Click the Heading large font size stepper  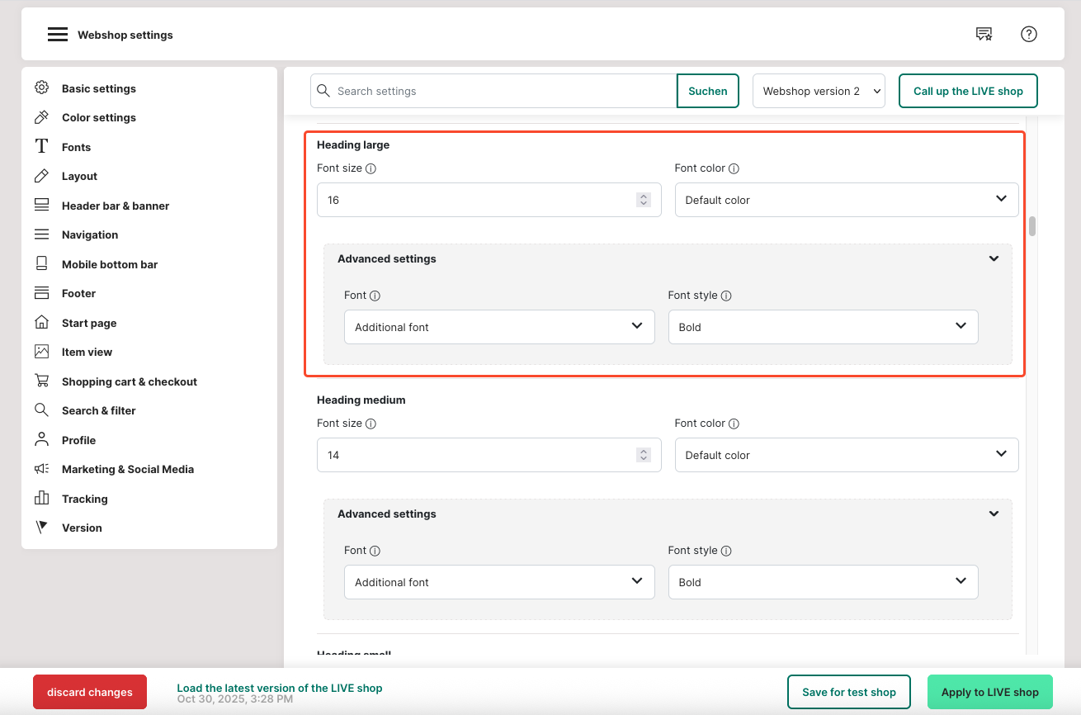pos(644,200)
